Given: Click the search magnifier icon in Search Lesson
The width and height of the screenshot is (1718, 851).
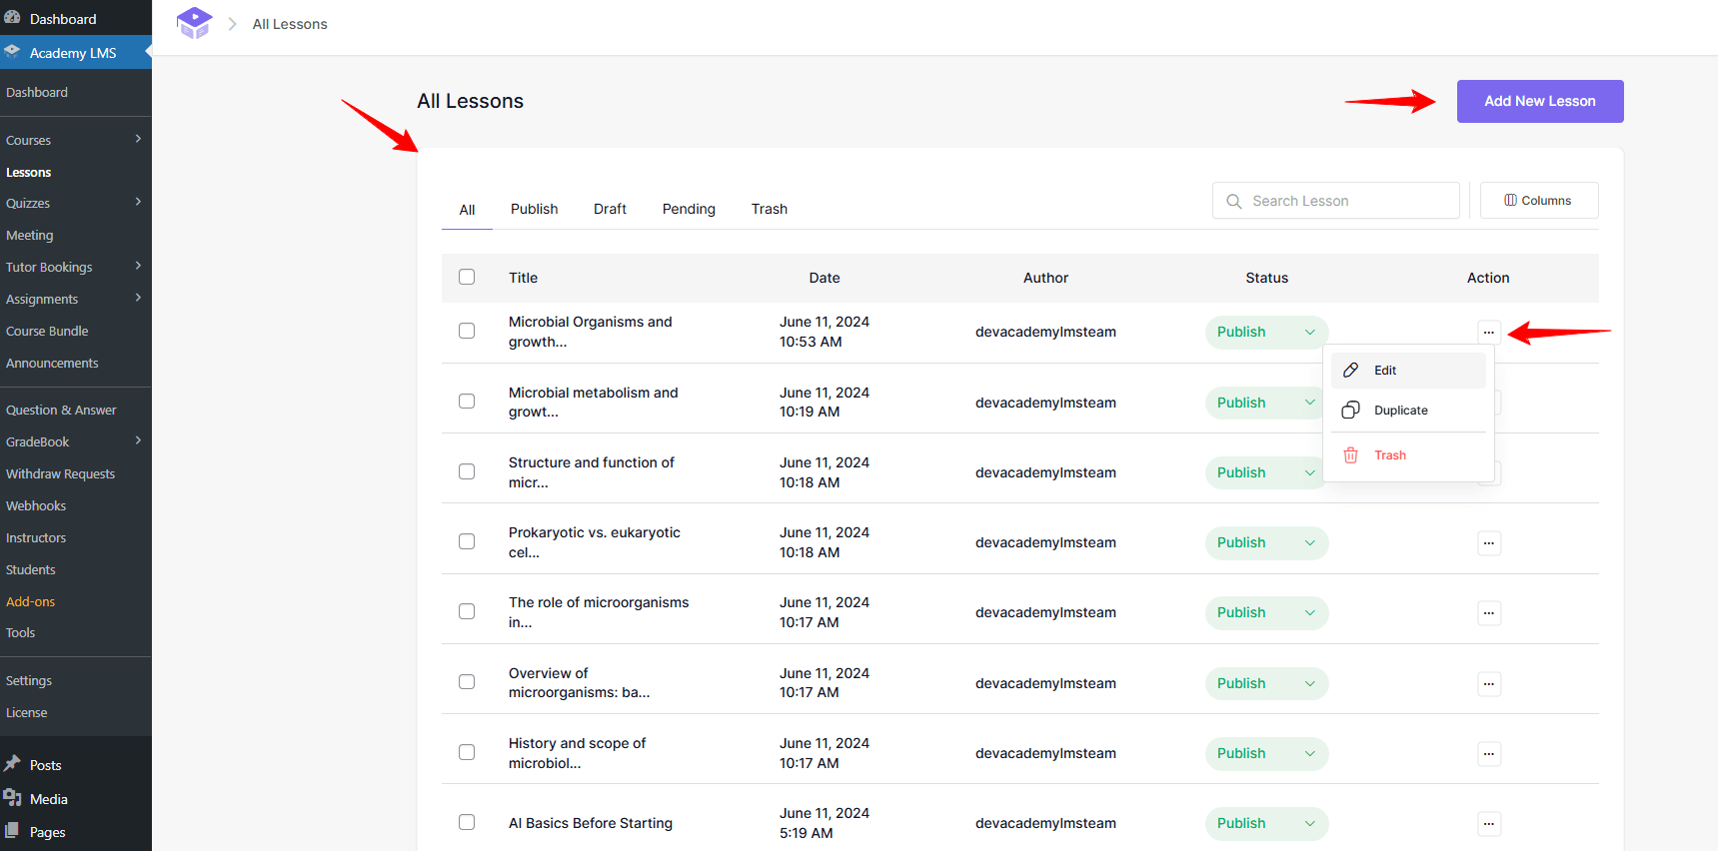Looking at the screenshot, I should click(x=1234, y=201).
